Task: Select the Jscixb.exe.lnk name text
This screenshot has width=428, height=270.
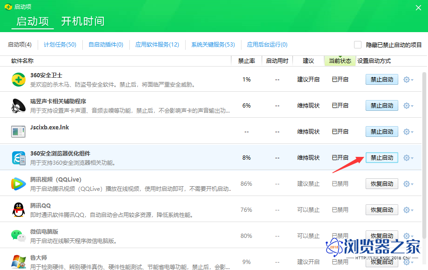Action: pyautogui.click(x=49, y=128)
